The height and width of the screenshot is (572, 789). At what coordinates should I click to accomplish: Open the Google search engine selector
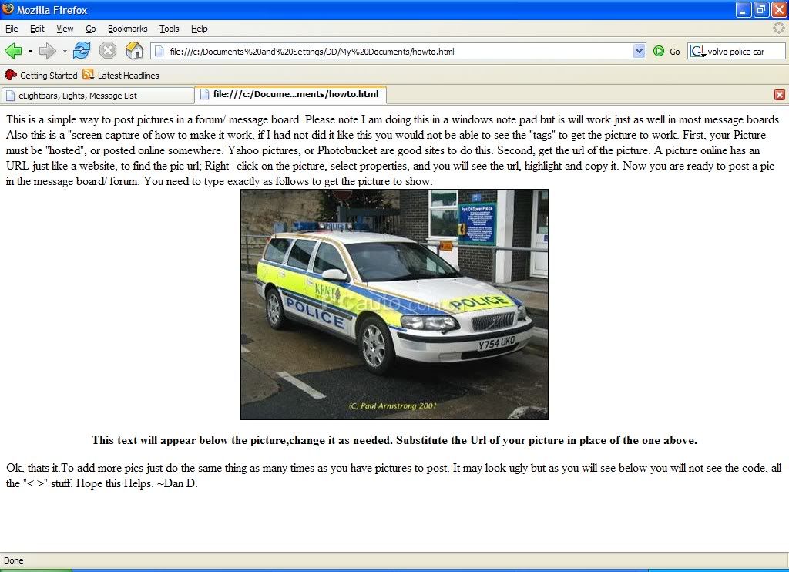pyautogui.click(x=697, y=52)
